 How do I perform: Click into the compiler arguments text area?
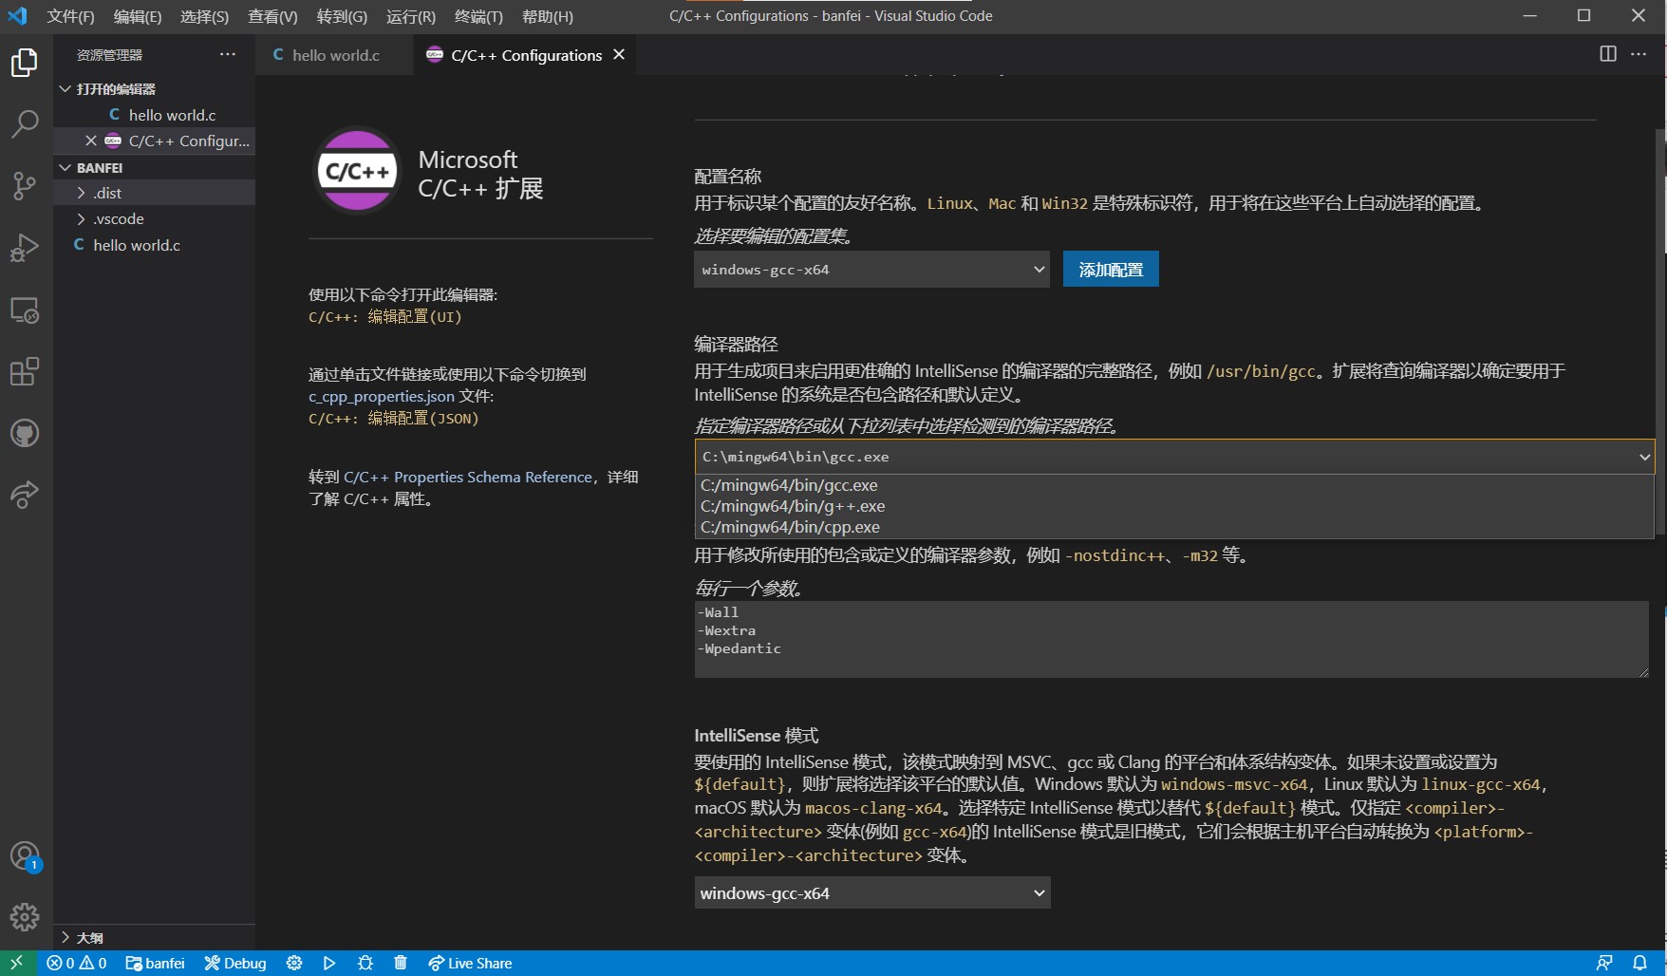pos(1171,639)
